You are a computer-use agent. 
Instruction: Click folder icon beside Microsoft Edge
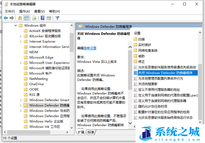26,57
